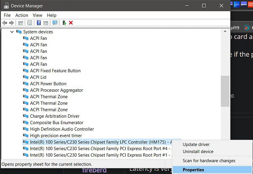This screenshot has height=174, width=253.
Task: Choose Uninstall device in context menu
Action: click(x=198, y=152)
